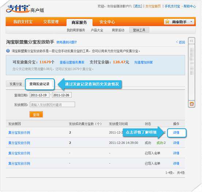Switch to the 发集分宝 tab
Image resolution: width=202 pixels, height=192 pixels.
tap(16, 84)
